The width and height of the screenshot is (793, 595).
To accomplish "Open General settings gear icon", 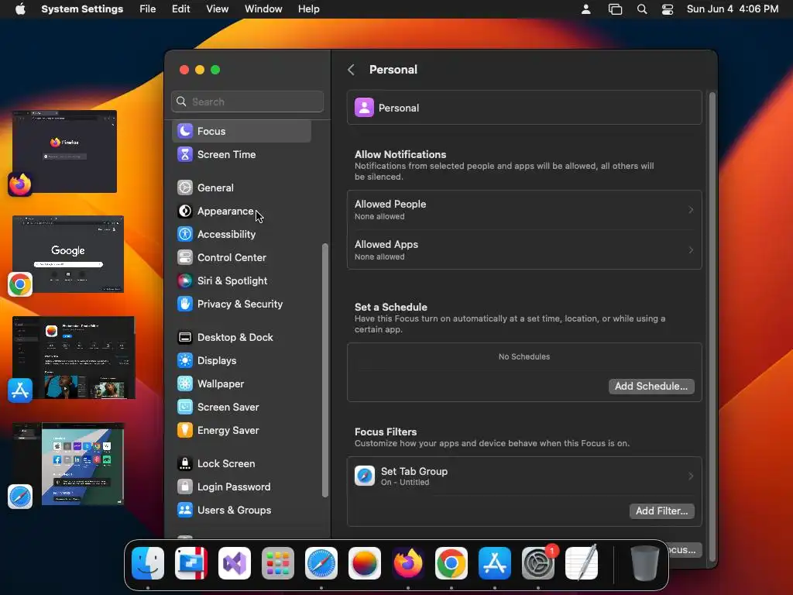I will click(x=185, y=187).
